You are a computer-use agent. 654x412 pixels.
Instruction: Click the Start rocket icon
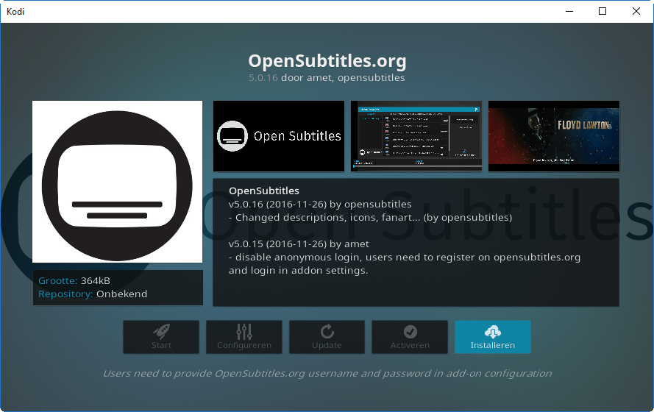[x=161, y=332]
